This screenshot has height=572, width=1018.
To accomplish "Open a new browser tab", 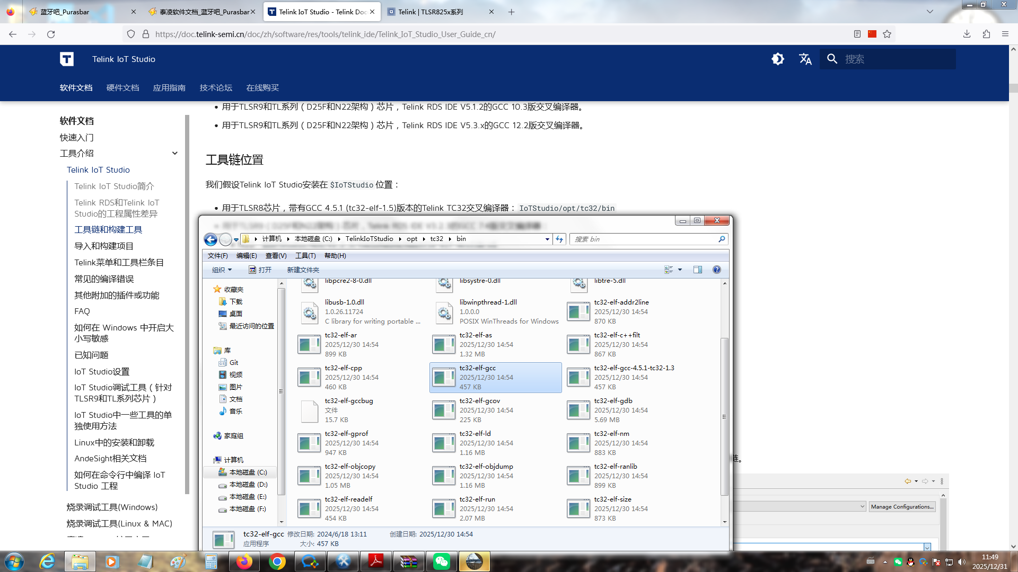I will [x=511, y=12].
